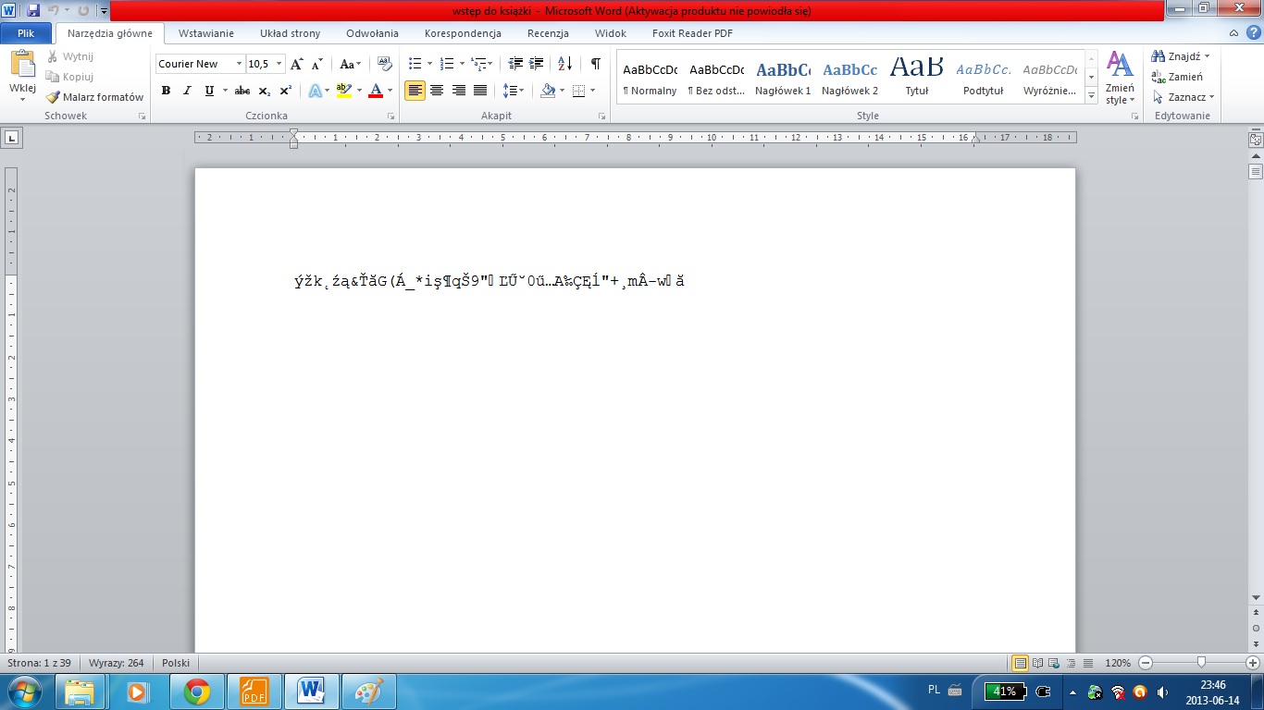Open the line spacing dropdown
Viewport: 1264px width, 710px height.
(x=513, y=91)
